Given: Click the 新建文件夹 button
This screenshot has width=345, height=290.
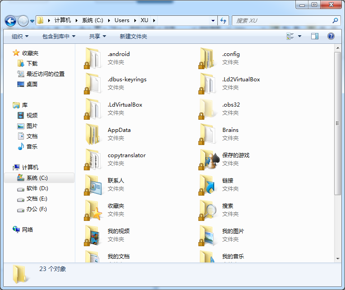Looking at the screenshot, I should point(133,36).
